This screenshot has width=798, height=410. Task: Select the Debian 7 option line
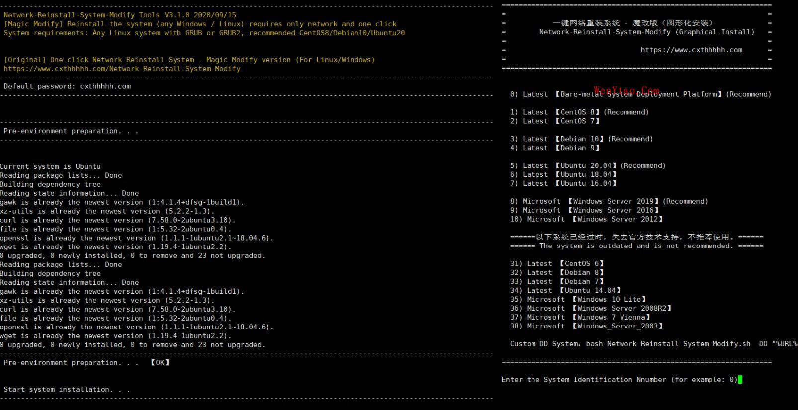[x=557, y=282]
